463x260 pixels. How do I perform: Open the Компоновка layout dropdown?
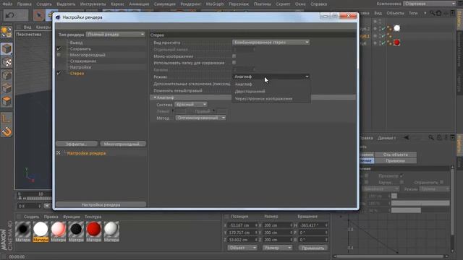[430, 4]
